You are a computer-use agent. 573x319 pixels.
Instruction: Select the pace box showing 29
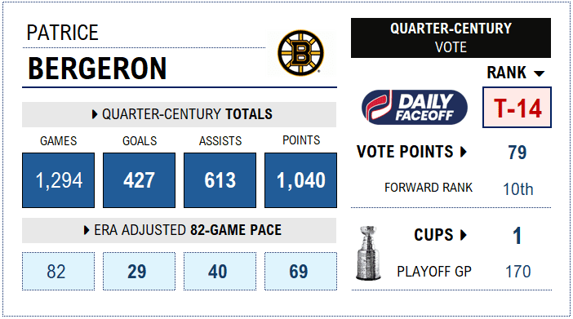click(140, 271)
